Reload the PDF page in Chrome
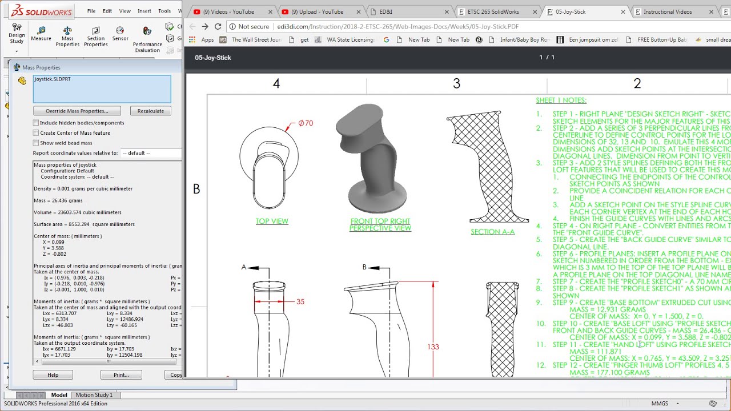731x411 pixels. coord(218,26)
